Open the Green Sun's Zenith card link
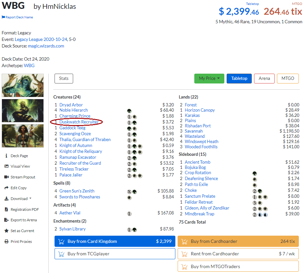Viewport: 305px width, 273px height. point(77,191)
